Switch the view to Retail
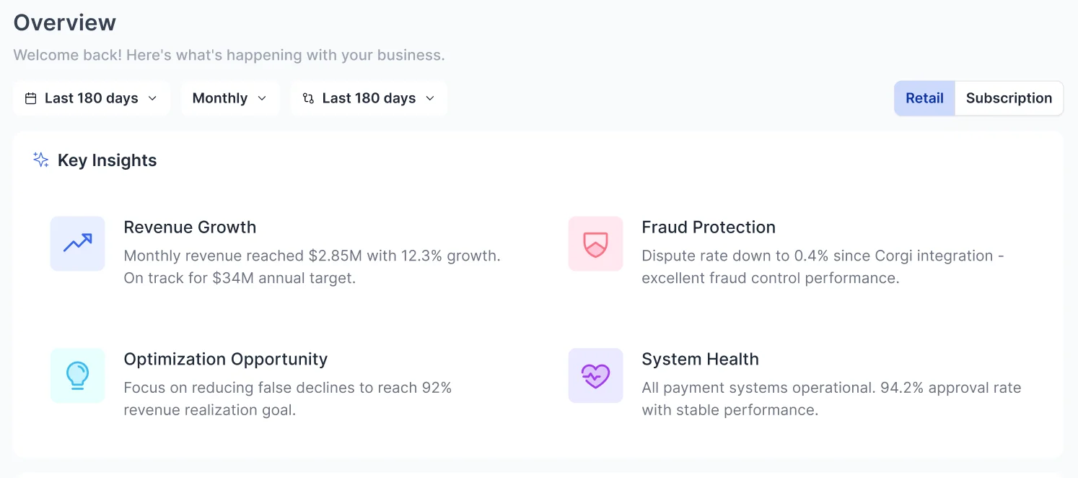This screenshot has height=478, width=1078. click(924, 98)
